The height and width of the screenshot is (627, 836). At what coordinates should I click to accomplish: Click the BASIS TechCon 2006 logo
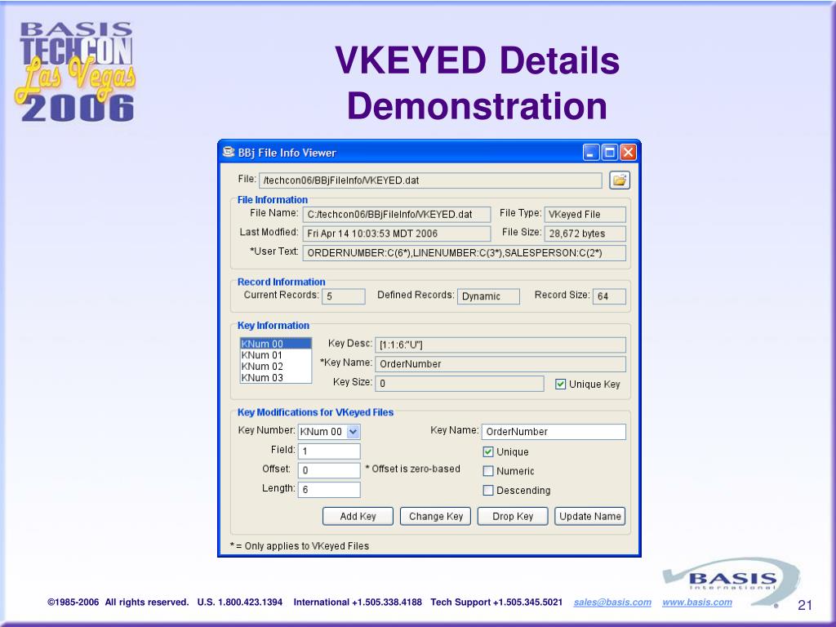click(76, 72)
